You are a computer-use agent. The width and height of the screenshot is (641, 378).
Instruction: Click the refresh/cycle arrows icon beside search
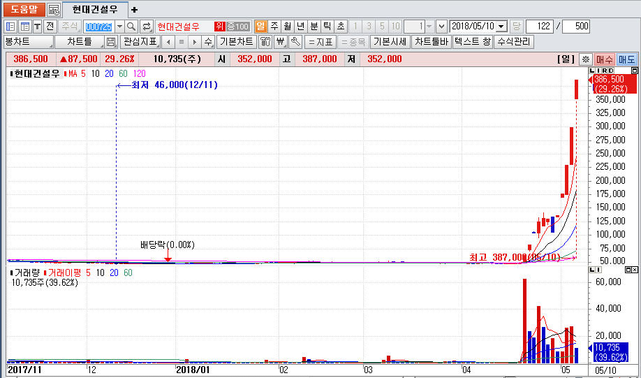pos(147,27)
